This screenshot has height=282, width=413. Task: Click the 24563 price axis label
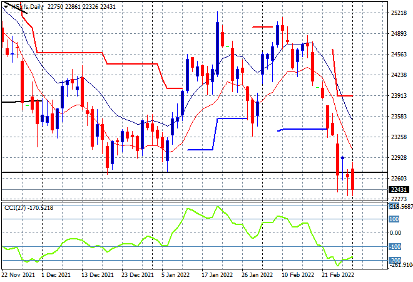(399, 55)
